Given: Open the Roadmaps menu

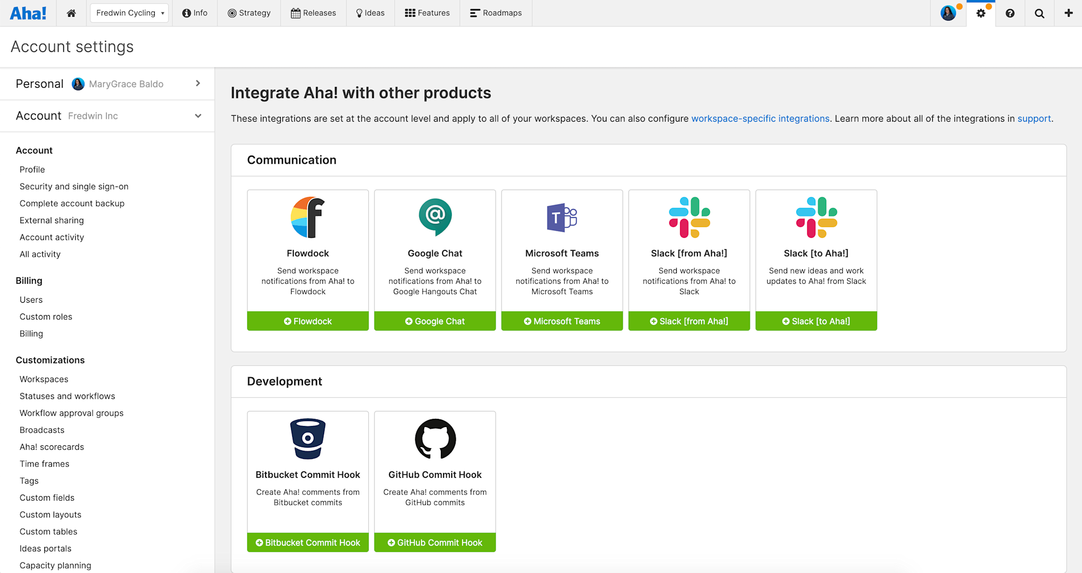Looking at the screenshot, I should [x=496, y=13].
